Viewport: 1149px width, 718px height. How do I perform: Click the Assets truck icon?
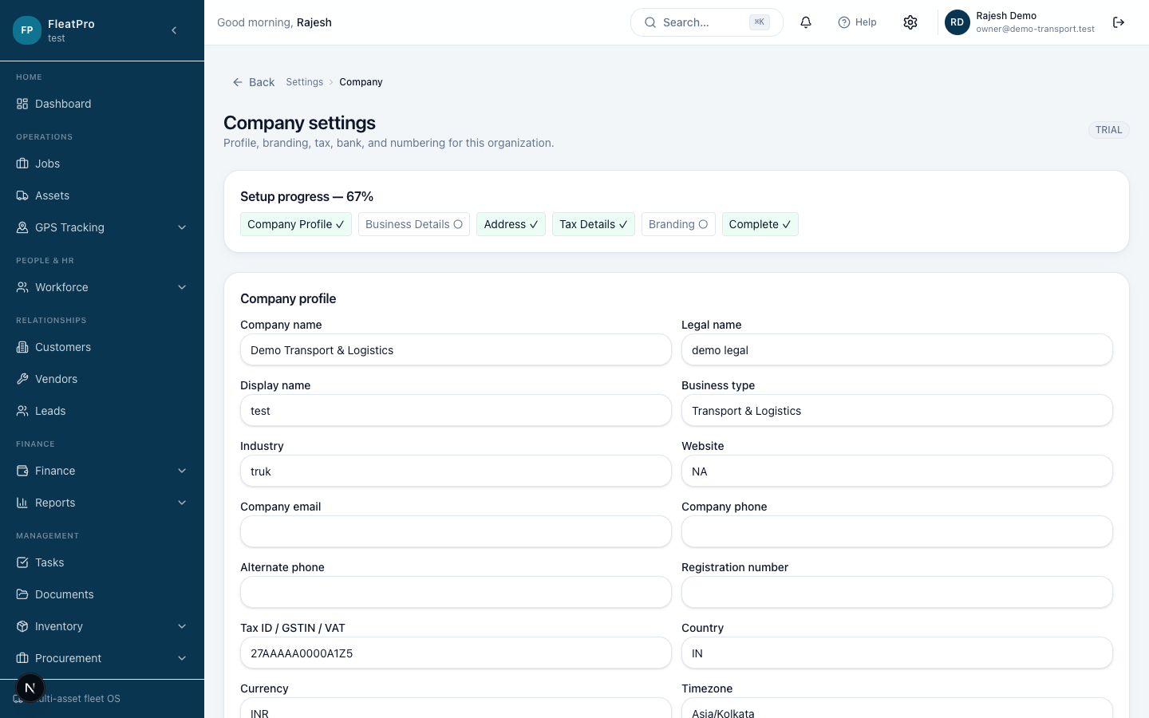(22, 195)
